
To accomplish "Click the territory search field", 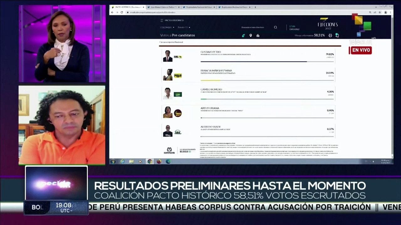I will [253, 27].
